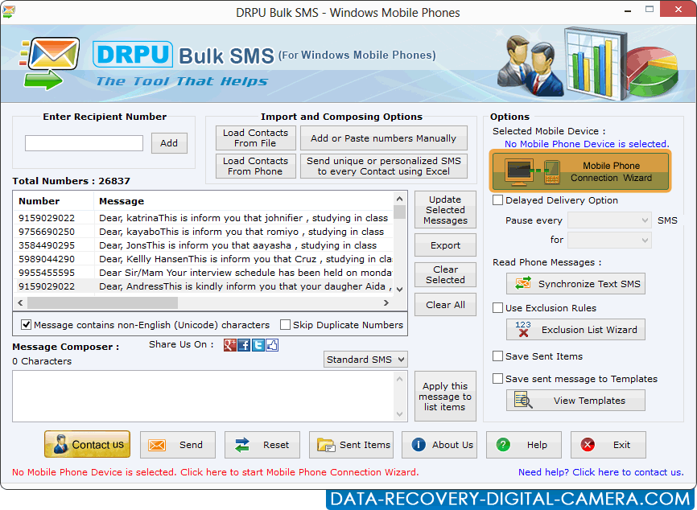Open the 'for' duration dropdown
The width and height of the screenshot is (697, 510).
click(x=609, y=241)
